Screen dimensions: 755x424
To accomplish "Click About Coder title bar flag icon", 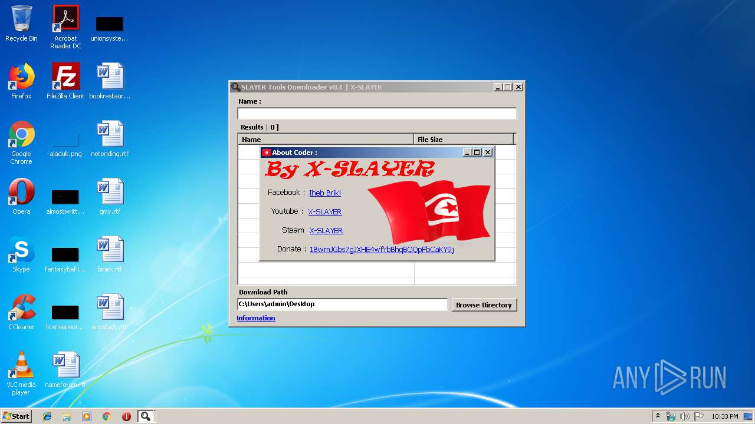I will pos(267,153).
